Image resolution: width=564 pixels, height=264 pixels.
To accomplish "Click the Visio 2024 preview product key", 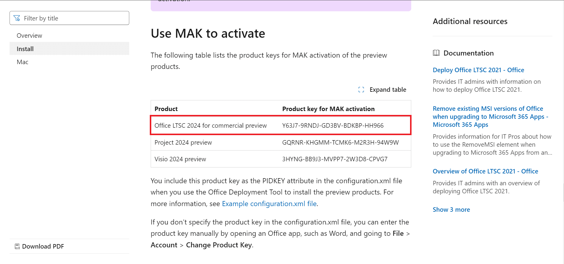I will click(x=335, y=159).
